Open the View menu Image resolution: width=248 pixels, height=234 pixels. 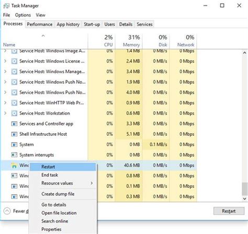point(40,15)
